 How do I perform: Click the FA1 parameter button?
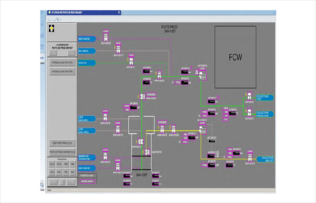[x=52, y=172]
